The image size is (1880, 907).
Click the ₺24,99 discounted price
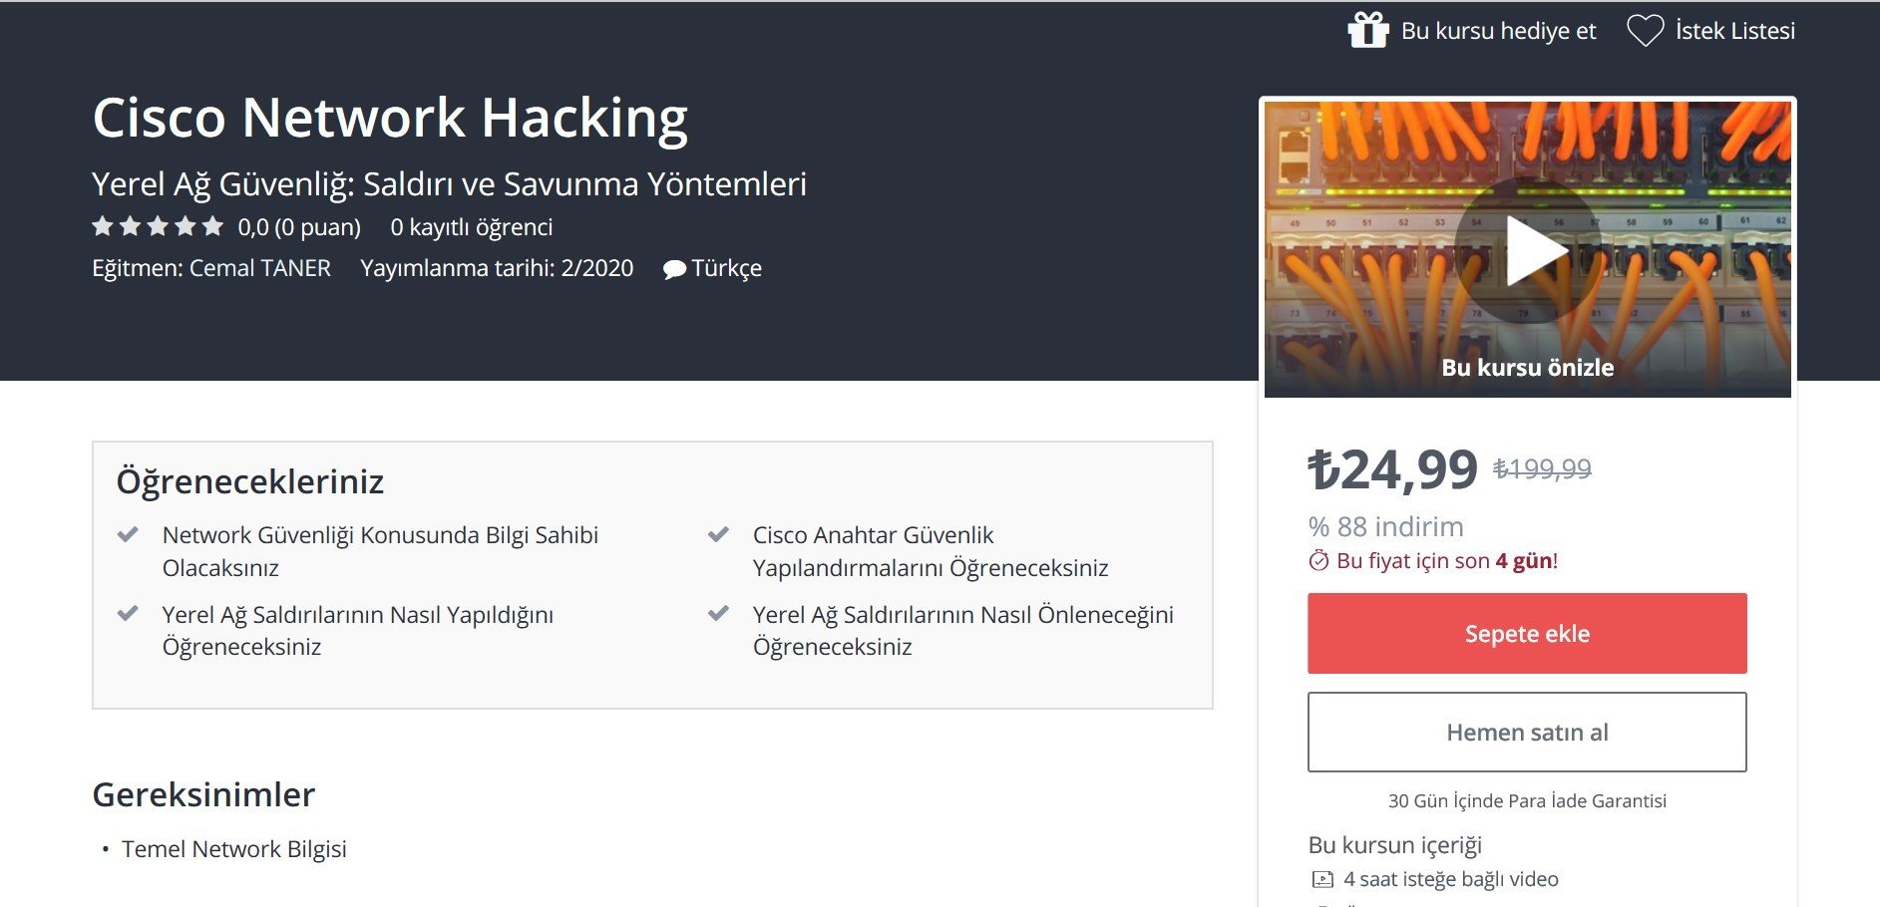click(1392, 469)
